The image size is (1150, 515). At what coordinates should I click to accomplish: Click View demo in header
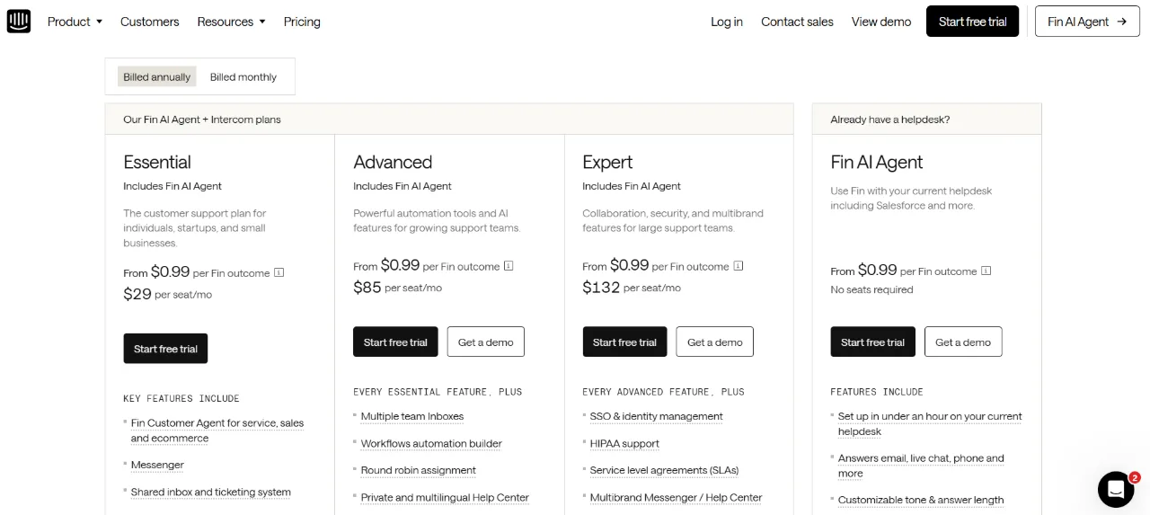coord(881,22)
